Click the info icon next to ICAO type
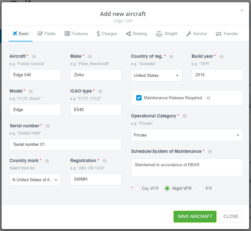The height and width of the screenshot is (231, 251). pos(100,91)
